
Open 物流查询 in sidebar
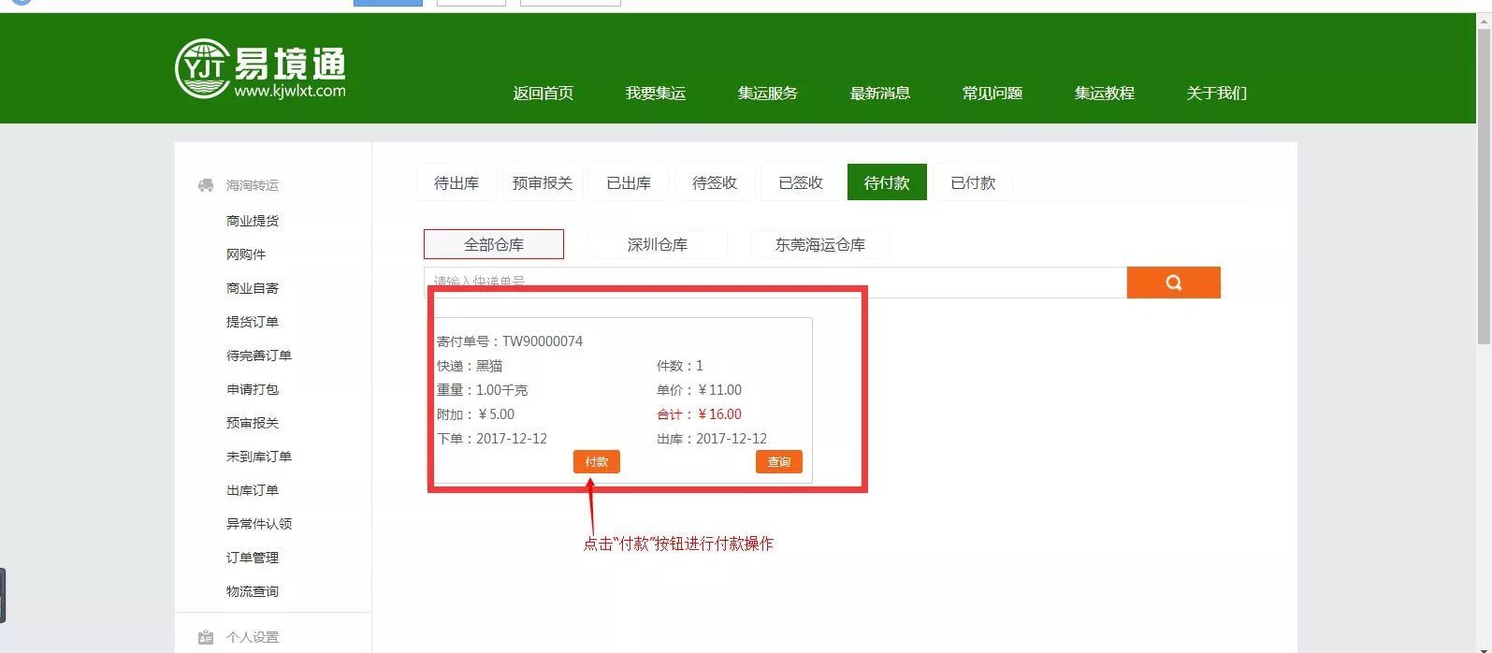pyautogui.click(x=253, y=591)
